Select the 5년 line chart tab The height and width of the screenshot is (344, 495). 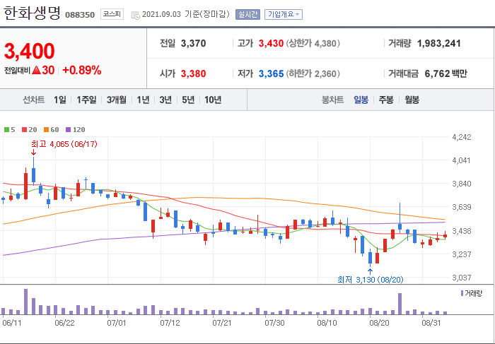click(x=188, y=100)
